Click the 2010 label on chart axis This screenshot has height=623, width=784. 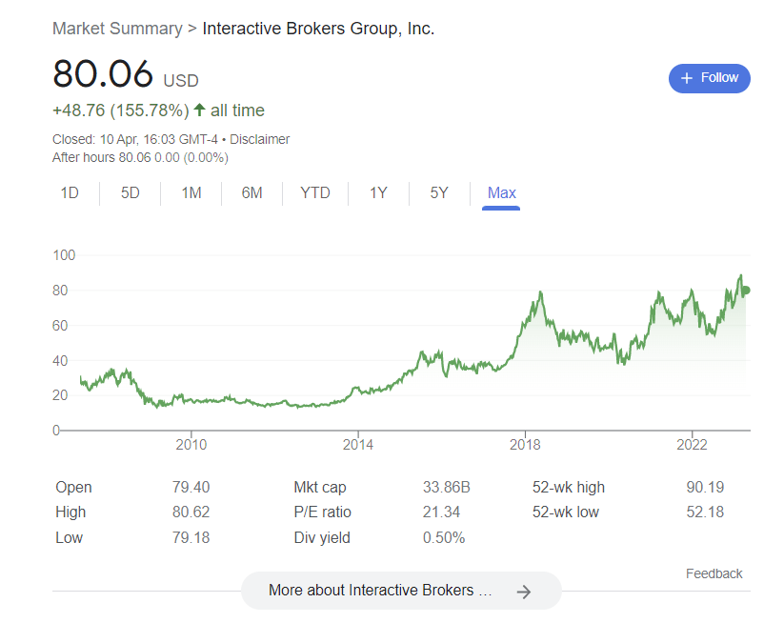point(191,445)
